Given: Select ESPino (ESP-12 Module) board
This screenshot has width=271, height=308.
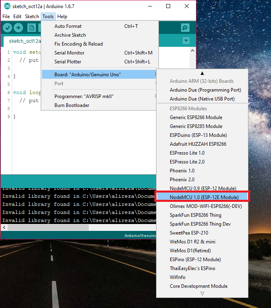Looking at the screenshot, I should click(202, 259).
